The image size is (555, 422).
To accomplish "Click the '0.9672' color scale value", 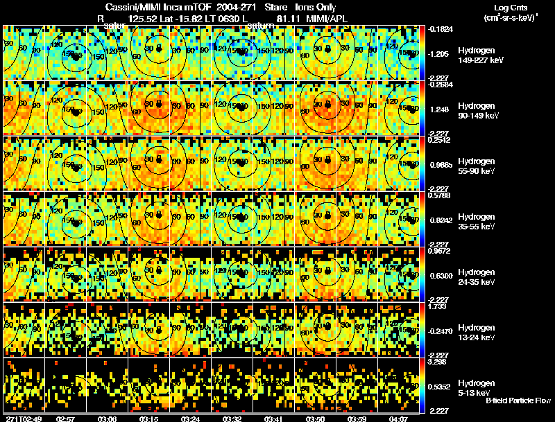I will (439, 251).
